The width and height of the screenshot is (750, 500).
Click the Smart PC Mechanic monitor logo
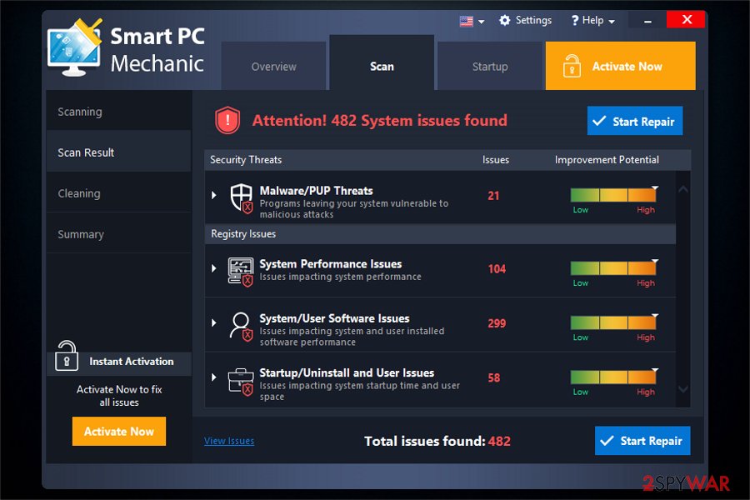(75, 47)
